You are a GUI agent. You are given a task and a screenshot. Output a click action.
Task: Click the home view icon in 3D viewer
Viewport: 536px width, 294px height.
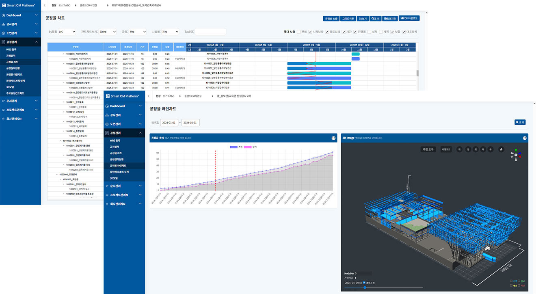click(501, 149)
